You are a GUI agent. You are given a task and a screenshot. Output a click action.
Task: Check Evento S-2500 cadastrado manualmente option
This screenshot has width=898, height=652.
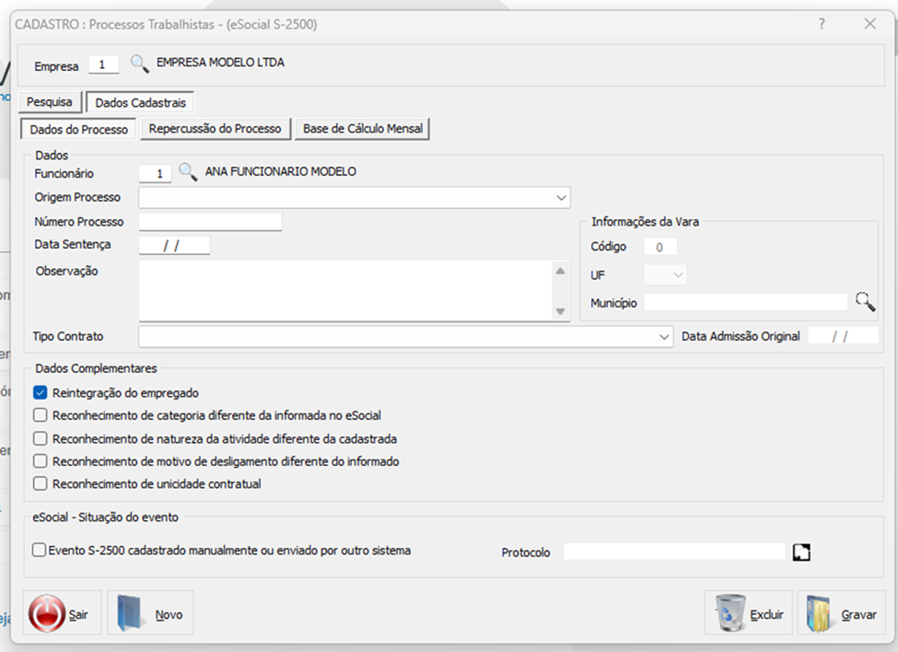(x=39, y=551)
